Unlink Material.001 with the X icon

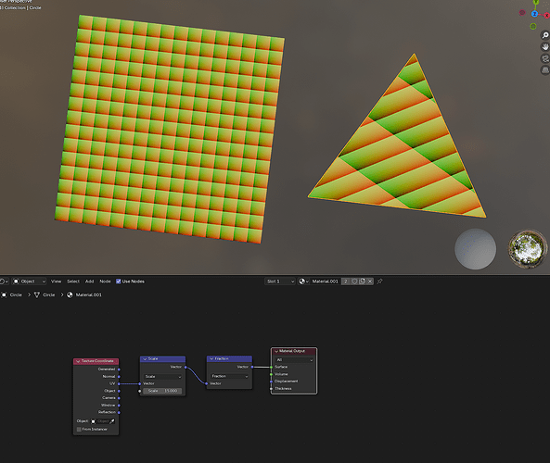[x=370, y=282]
